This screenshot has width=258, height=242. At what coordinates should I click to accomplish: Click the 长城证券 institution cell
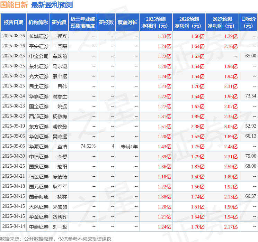pyautogui.click(x=39, y=36)
